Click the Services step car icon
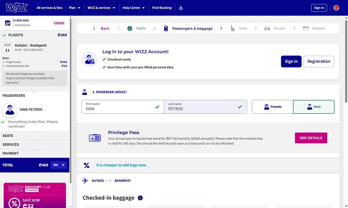 [267, 29]
